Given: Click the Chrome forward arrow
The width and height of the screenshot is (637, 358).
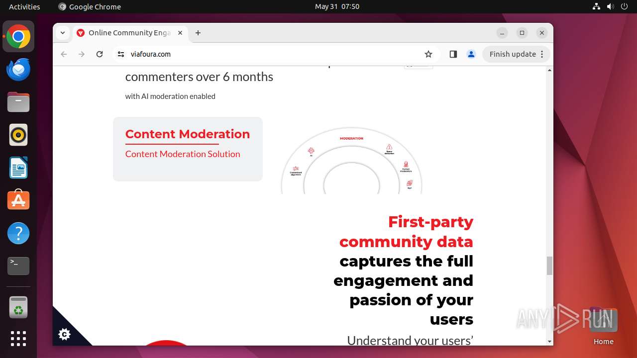Looking at the screenshot, I should coord(82,54).
